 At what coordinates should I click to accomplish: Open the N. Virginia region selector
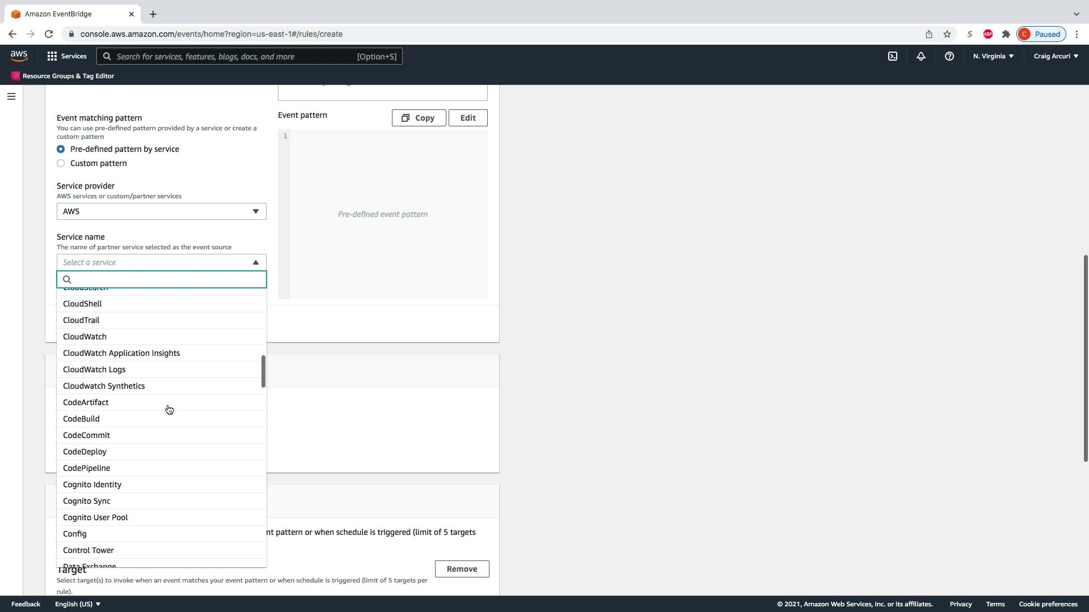point(993,56)
